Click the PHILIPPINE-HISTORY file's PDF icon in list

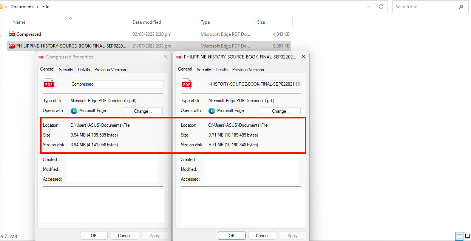click(11, 46)
